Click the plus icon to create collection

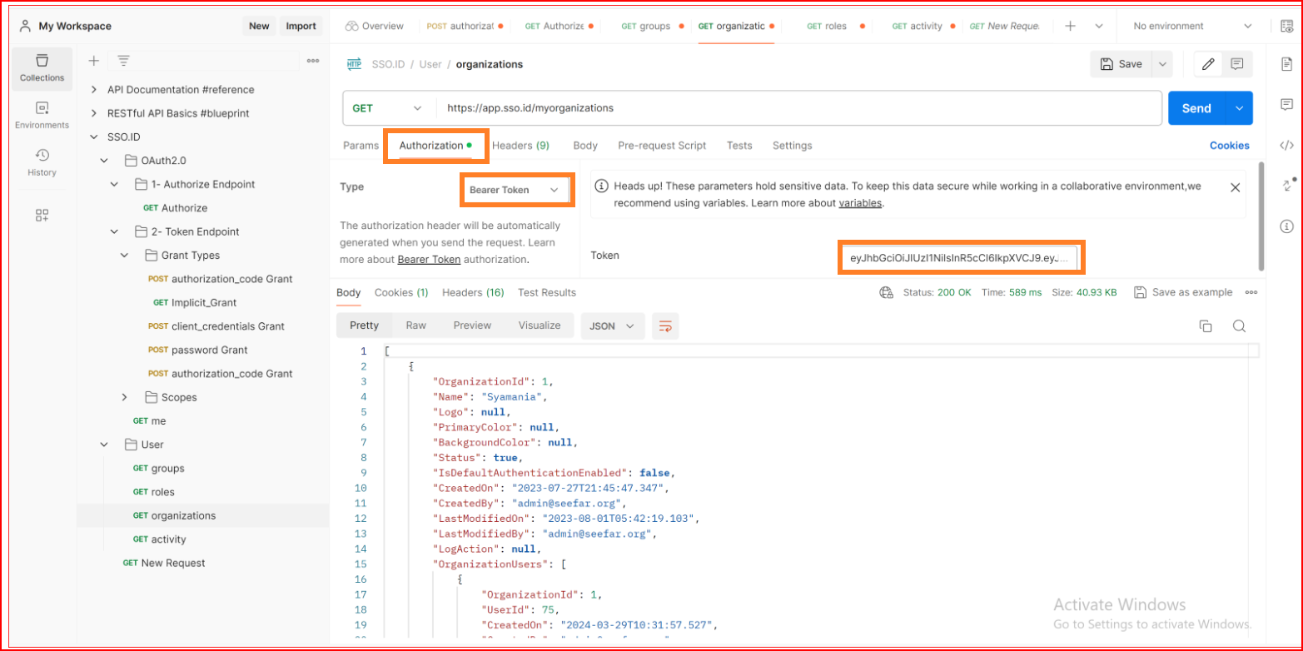tap(94, 61)
